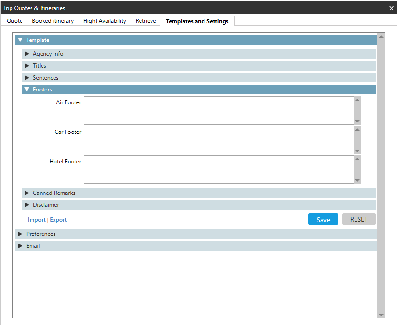Go to Flight Availability tab
Viewport: 398px width, 325px height.
[x=105, y=21]
